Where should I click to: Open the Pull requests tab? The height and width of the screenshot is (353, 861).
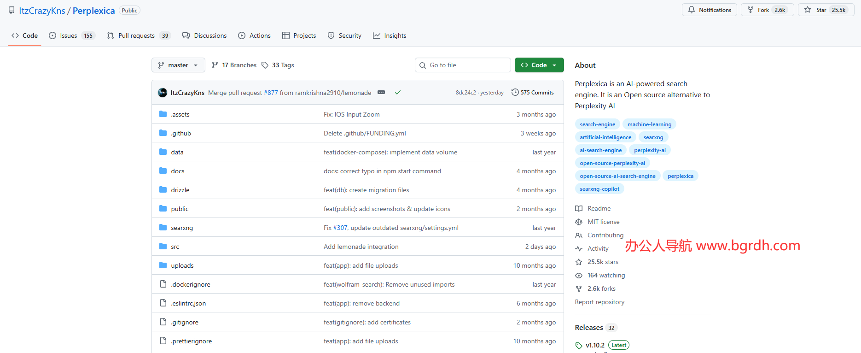click(x=136, y=36)
